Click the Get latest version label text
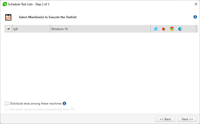This screenshot has height=124, width=200. [x=42, y=109]
